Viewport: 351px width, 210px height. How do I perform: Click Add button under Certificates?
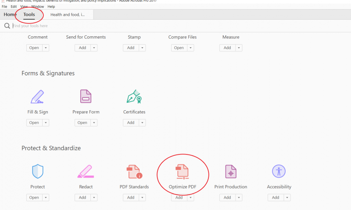click(131, 123)
